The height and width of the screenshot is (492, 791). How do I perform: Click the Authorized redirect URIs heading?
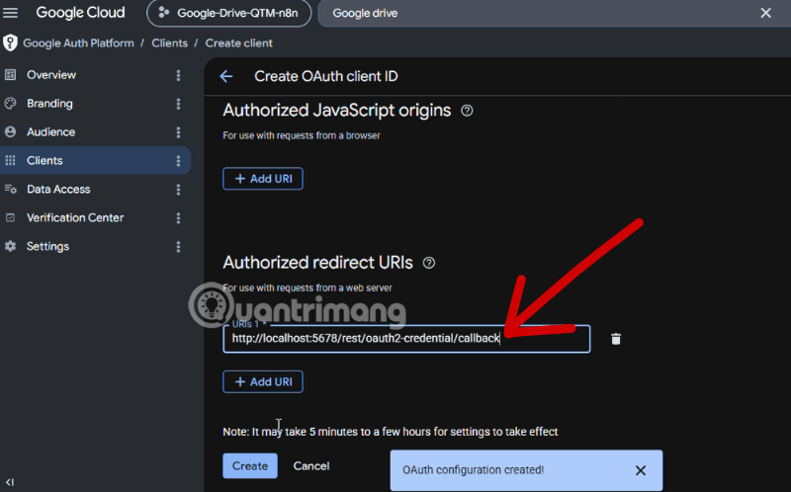[317, 263]
